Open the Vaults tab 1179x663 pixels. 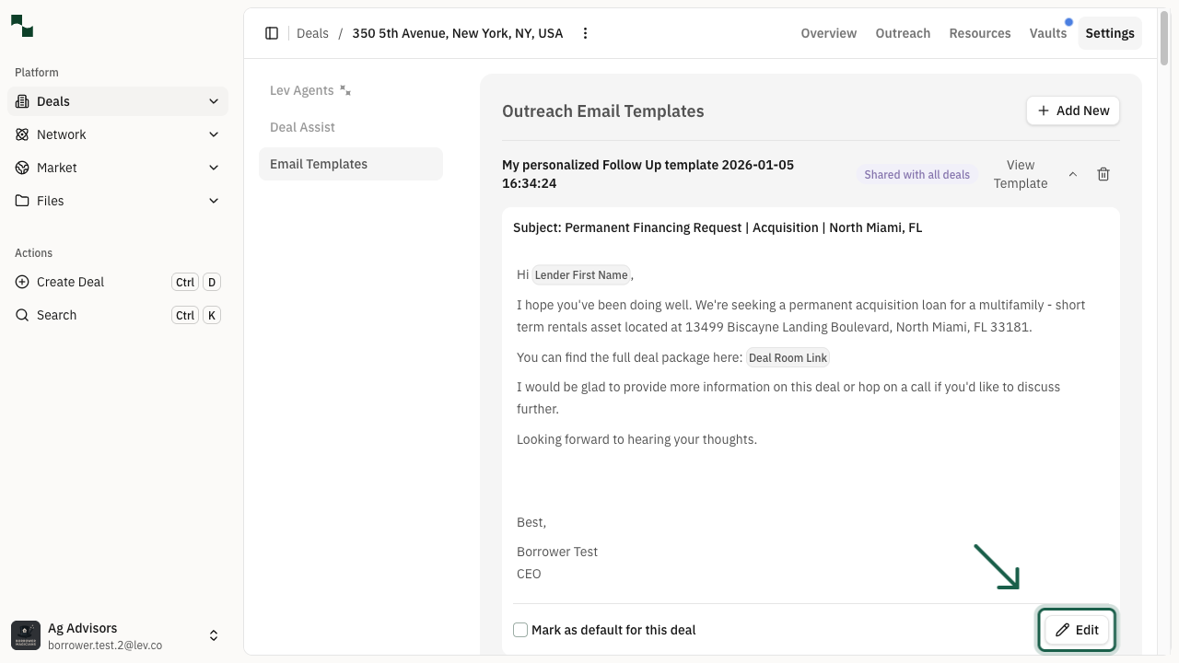1047,33
